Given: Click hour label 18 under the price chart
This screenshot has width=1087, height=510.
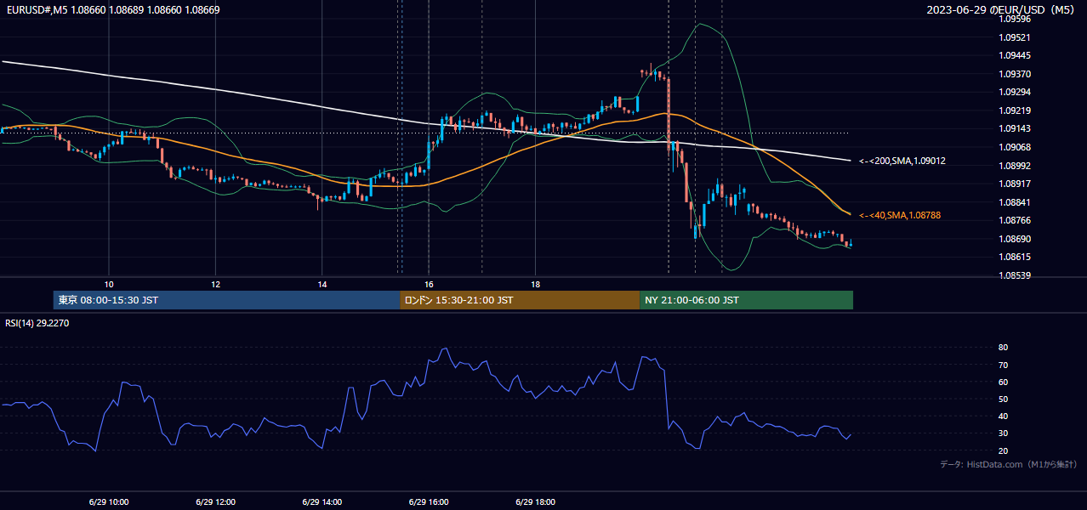Looking at the screenshot, I should [535, 284].
